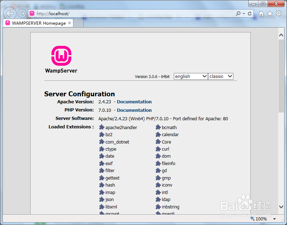
Task: Click the hash extension puzzle icon
Action: coord(102,185)
